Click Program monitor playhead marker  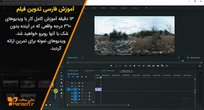click(x=183, y=61)
